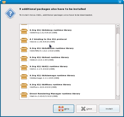Click the package icon beside libXdmcp runtime library
Viewport: 124px width, 117px height.
24,31
